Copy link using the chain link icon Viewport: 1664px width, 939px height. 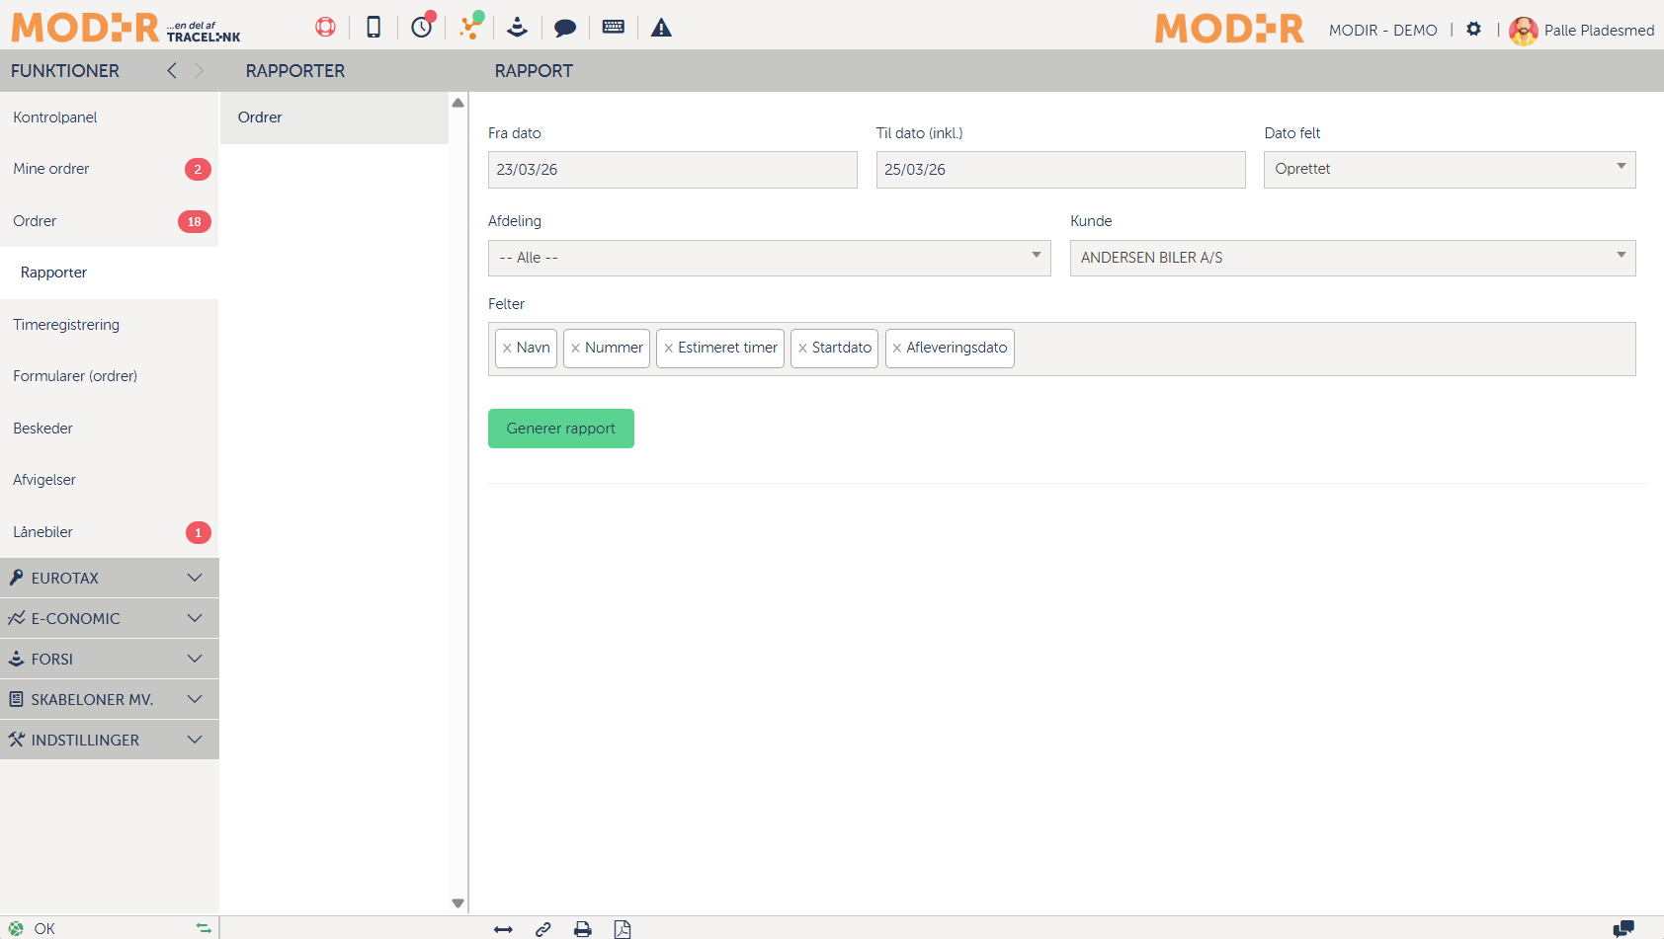click(x=543, y=929)
